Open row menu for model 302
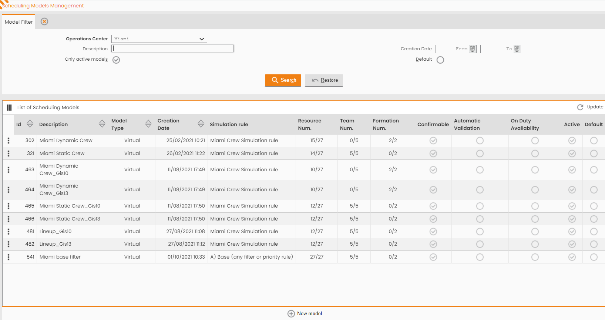The image size is (605, 320). tap(9, 141)
